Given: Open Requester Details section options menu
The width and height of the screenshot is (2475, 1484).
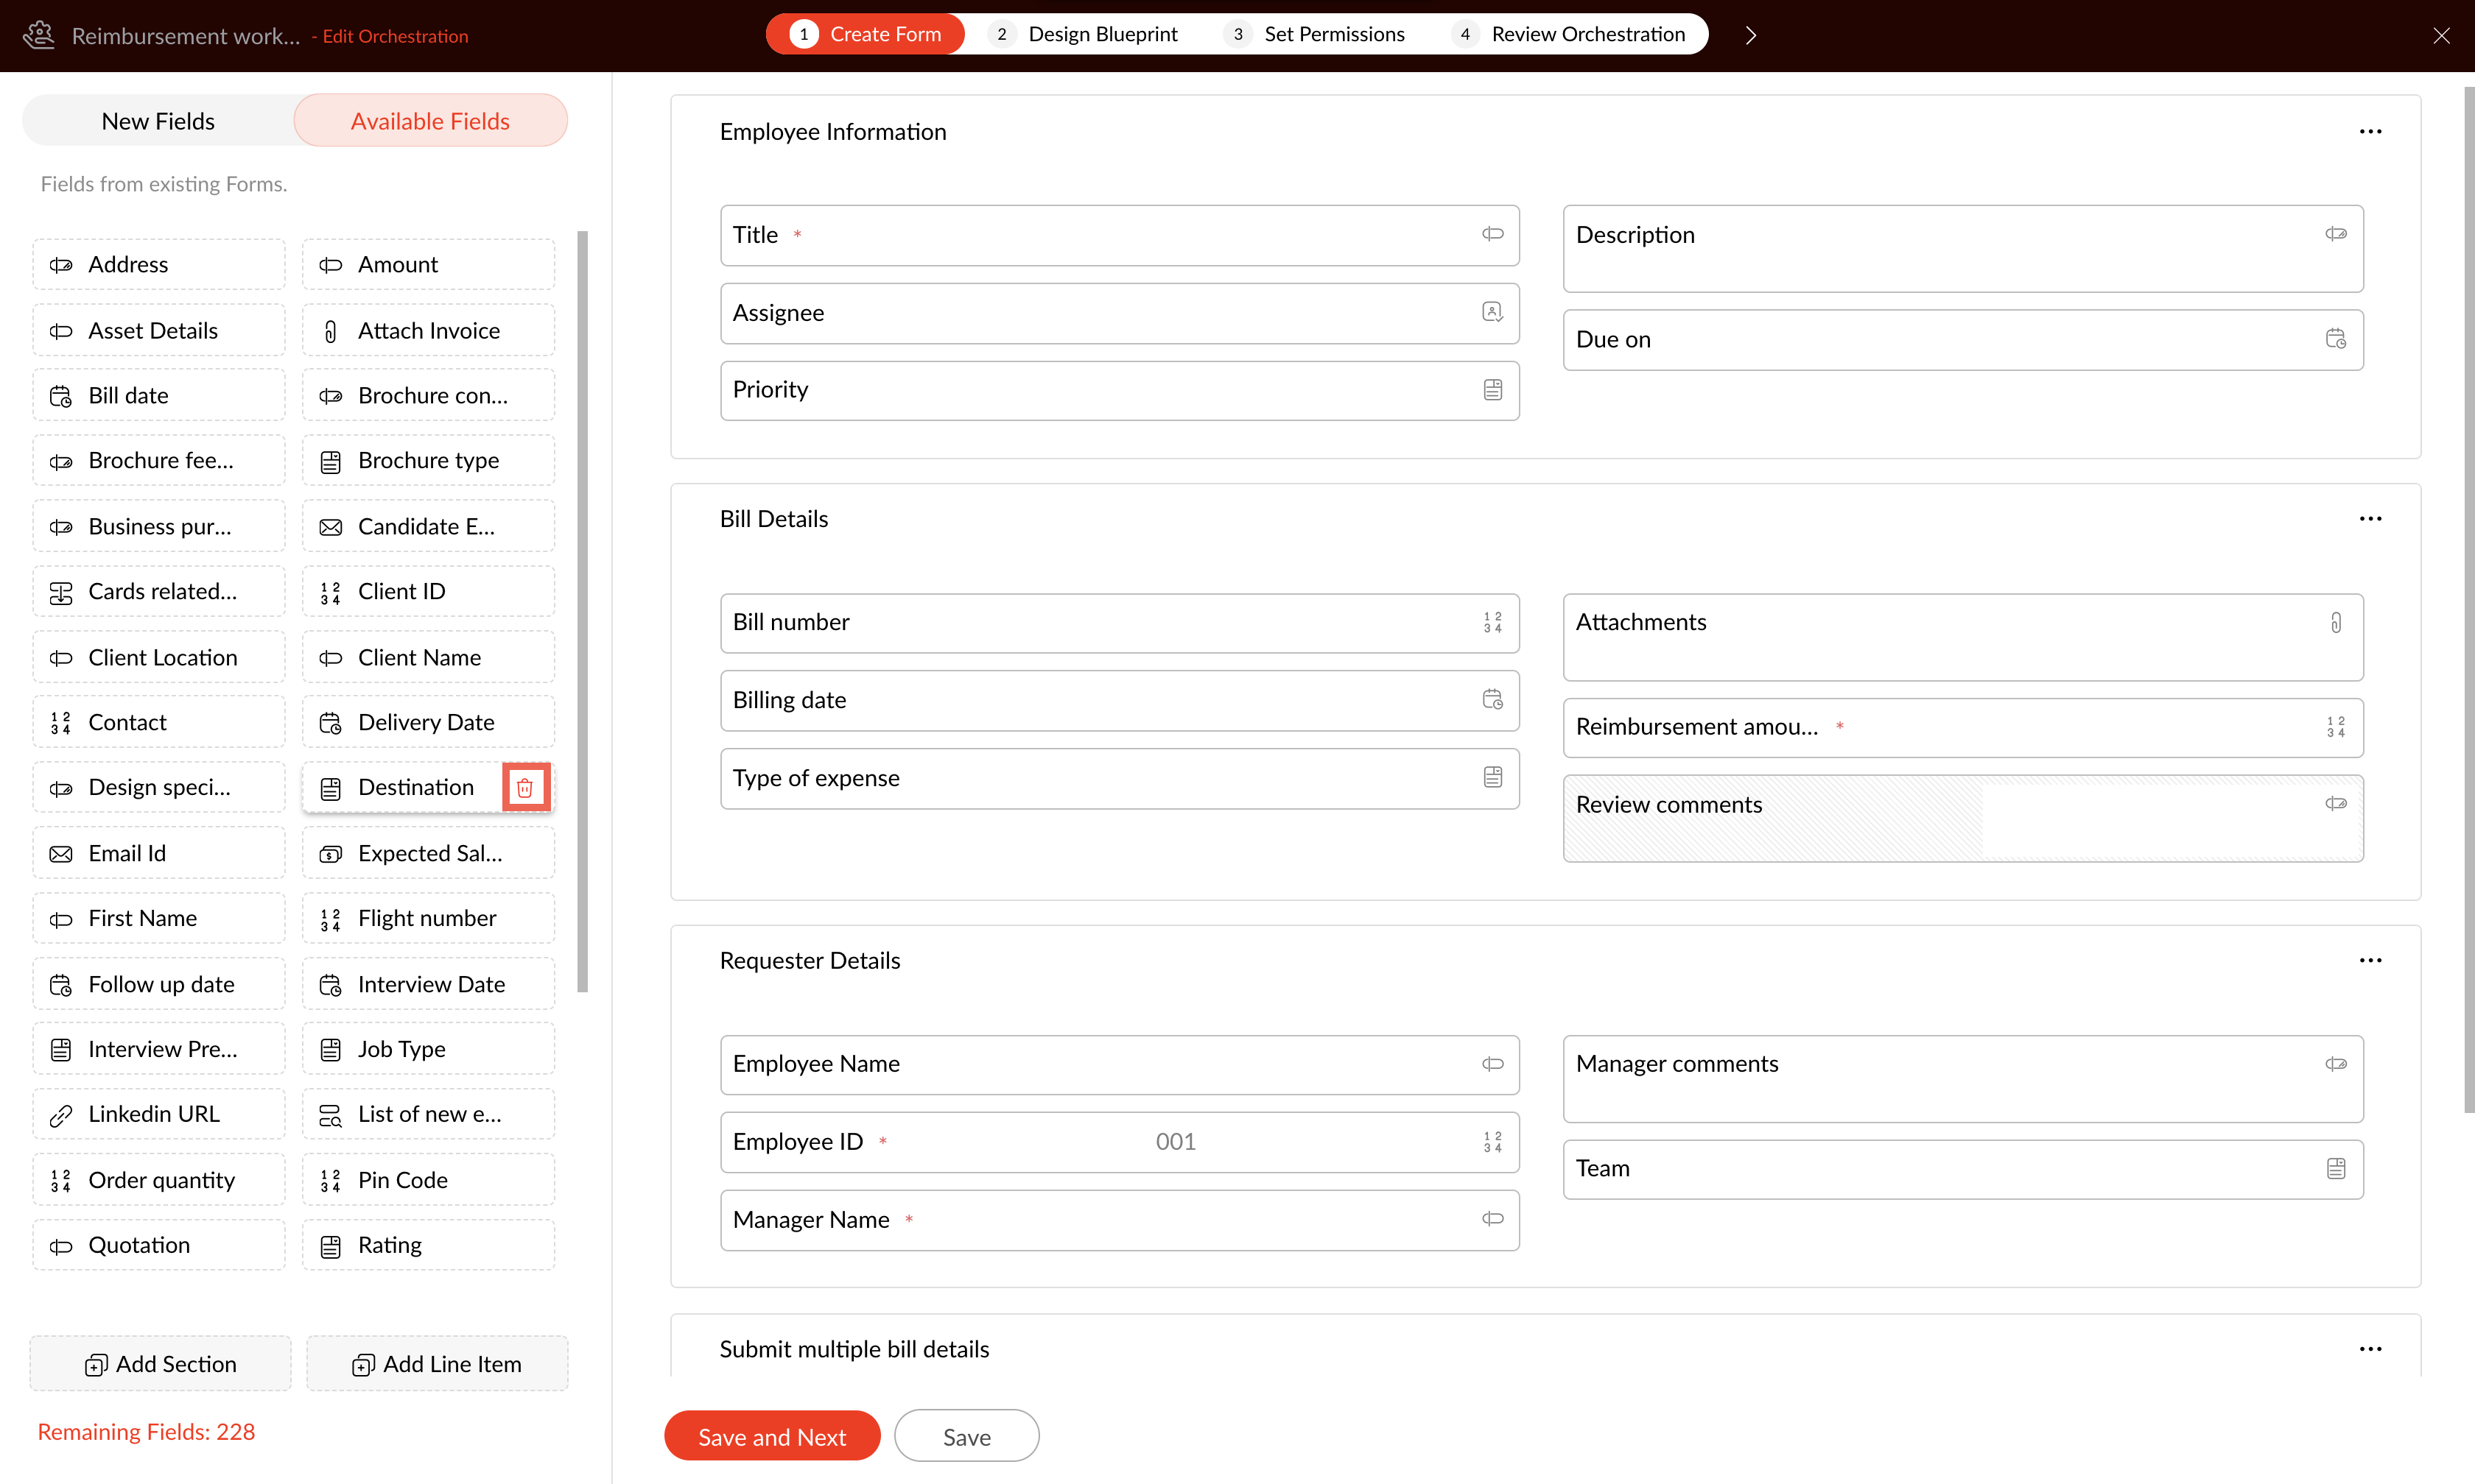Looking at the screenshot, I should click(2370, 960).
